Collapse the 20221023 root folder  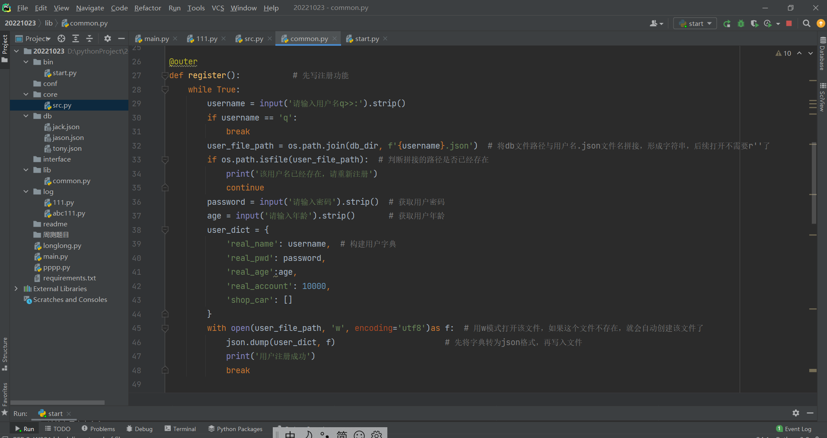click(16, 51)
